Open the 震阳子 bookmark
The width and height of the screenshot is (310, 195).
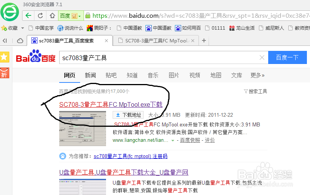tap(99, 28)
